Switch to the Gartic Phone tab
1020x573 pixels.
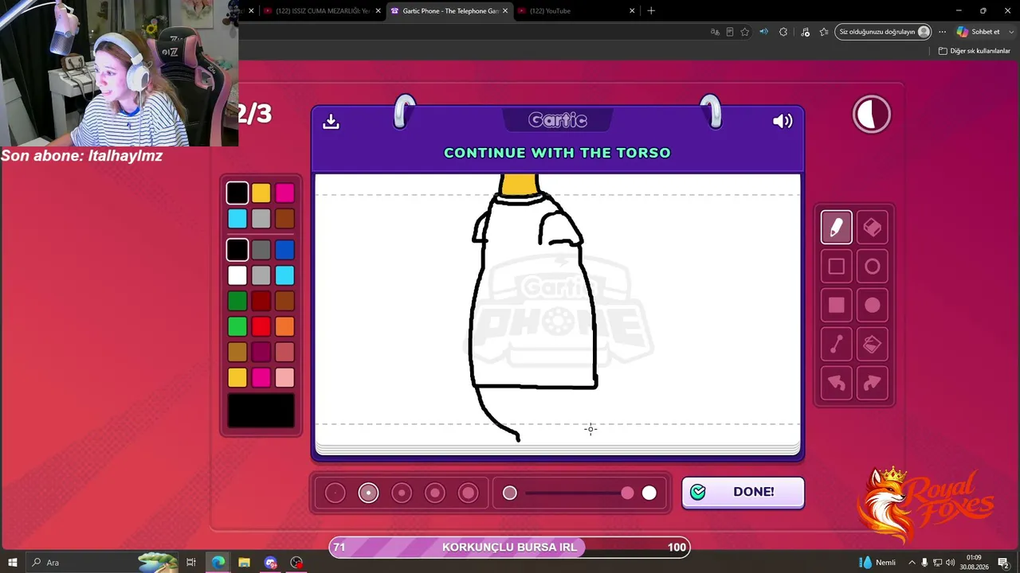coord(450,11)
